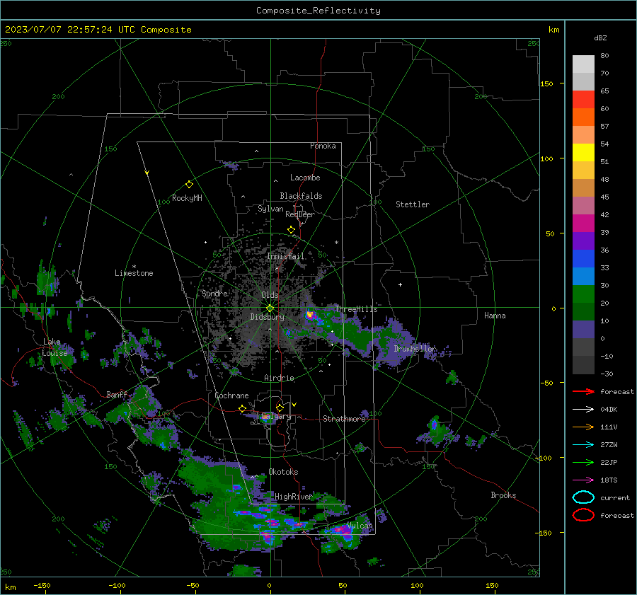Click the yellow diamond marker above Calgary
This screenshot has height=595, width=637.
tap(280, 408)
